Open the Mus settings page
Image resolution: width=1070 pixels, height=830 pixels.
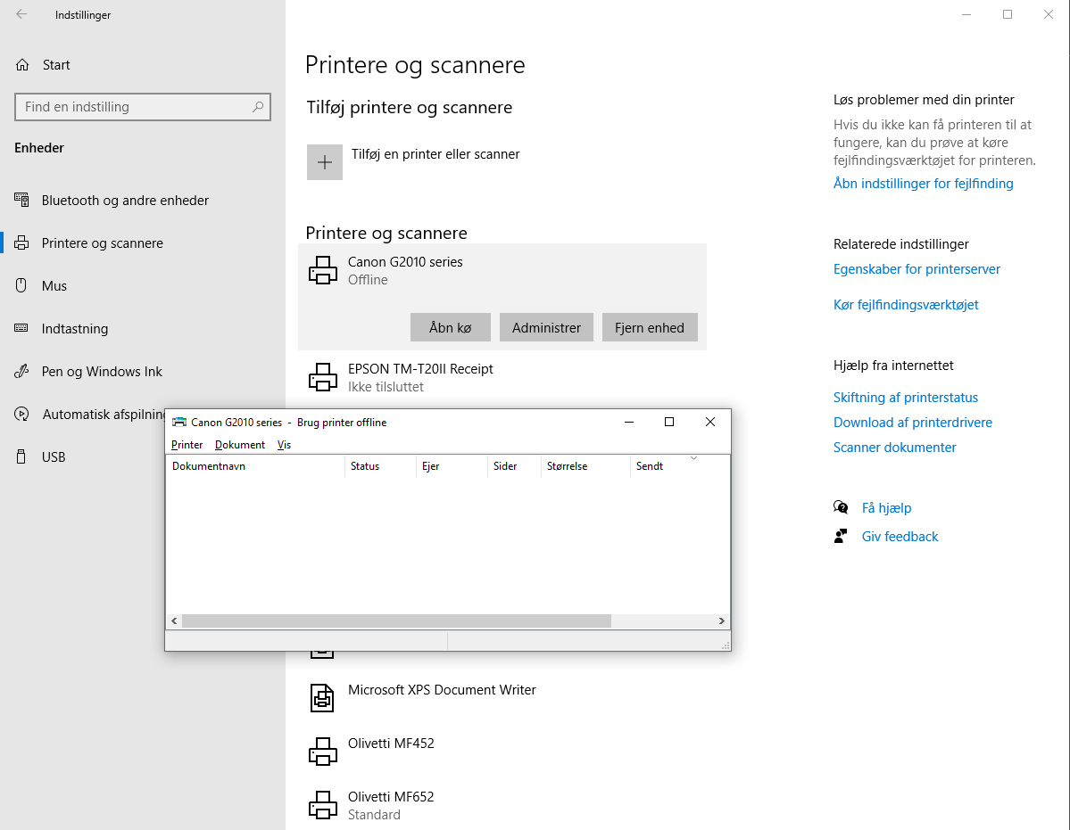point(56,285)
